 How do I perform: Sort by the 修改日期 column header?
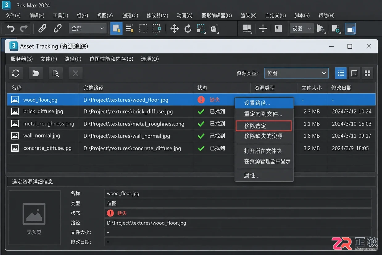click(x=351, y=88)
